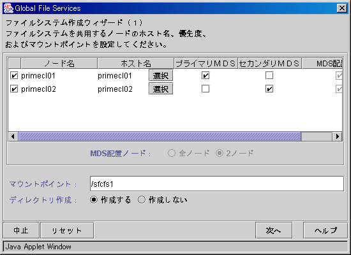Image resolution: width=351 pixels, height=255 pixels.
Task: Click the ホスト名 column header
Action: click(136, 63)
